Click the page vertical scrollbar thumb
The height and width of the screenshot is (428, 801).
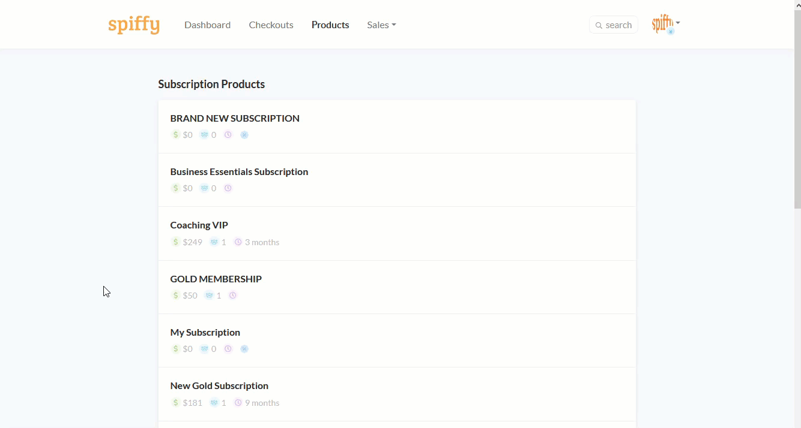point(797,109)
